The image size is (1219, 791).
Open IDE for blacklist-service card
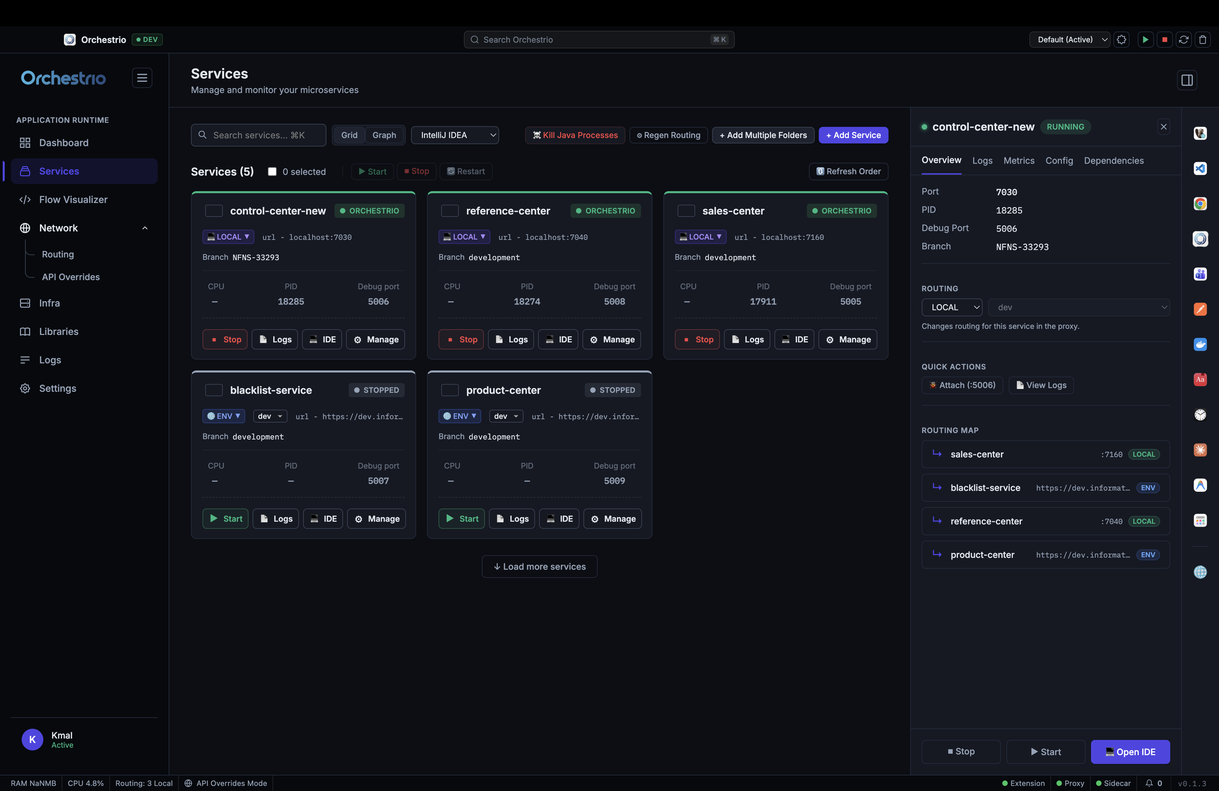click(323, 518)
